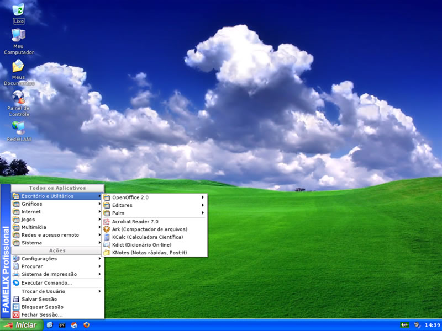Choose Executar Comando from Ações
This screenshot has width=442, height=331.
coord(48,282)
